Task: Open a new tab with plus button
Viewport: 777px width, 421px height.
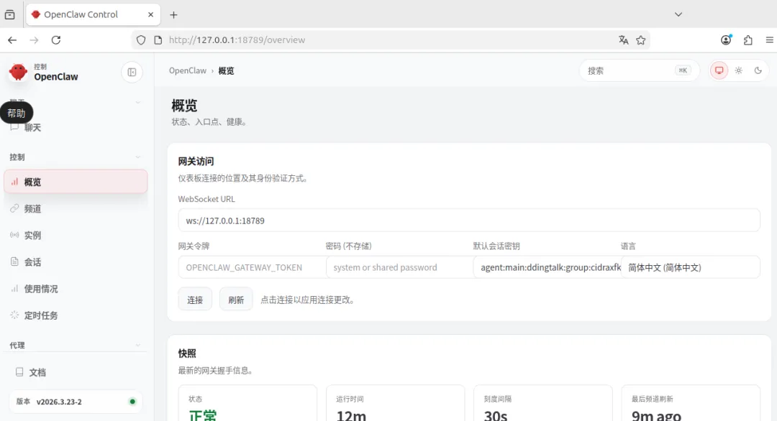Action: point(173,15)
